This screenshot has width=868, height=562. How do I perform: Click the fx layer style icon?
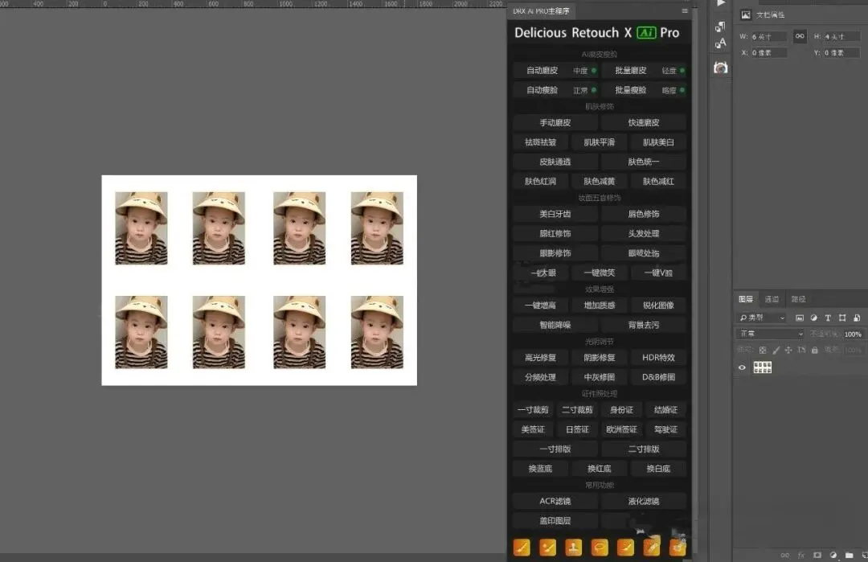coord(801,555)
